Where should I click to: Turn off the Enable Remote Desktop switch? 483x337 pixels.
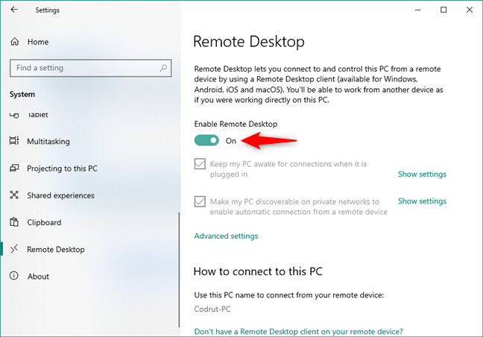pyautogui.click(x=206, y=140)
